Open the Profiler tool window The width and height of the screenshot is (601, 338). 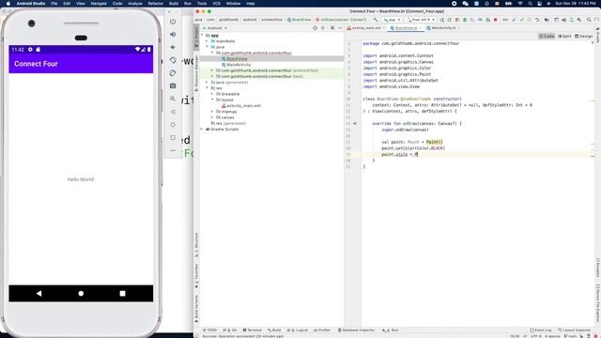[x=322, y=330]
